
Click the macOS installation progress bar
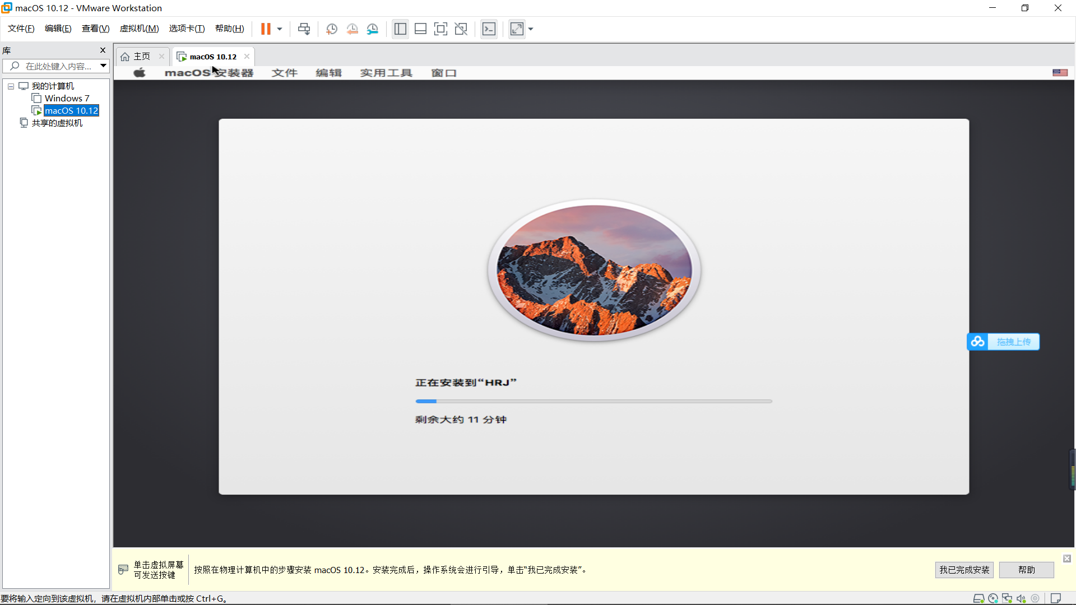point(593,401)
